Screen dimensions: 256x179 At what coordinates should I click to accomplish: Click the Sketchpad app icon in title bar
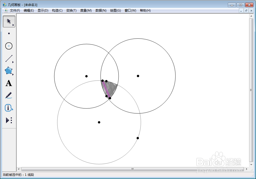4,5
